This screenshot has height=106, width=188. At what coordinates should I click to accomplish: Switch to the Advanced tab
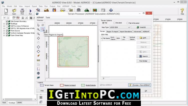pyautogui.click(x=137, y=32)
